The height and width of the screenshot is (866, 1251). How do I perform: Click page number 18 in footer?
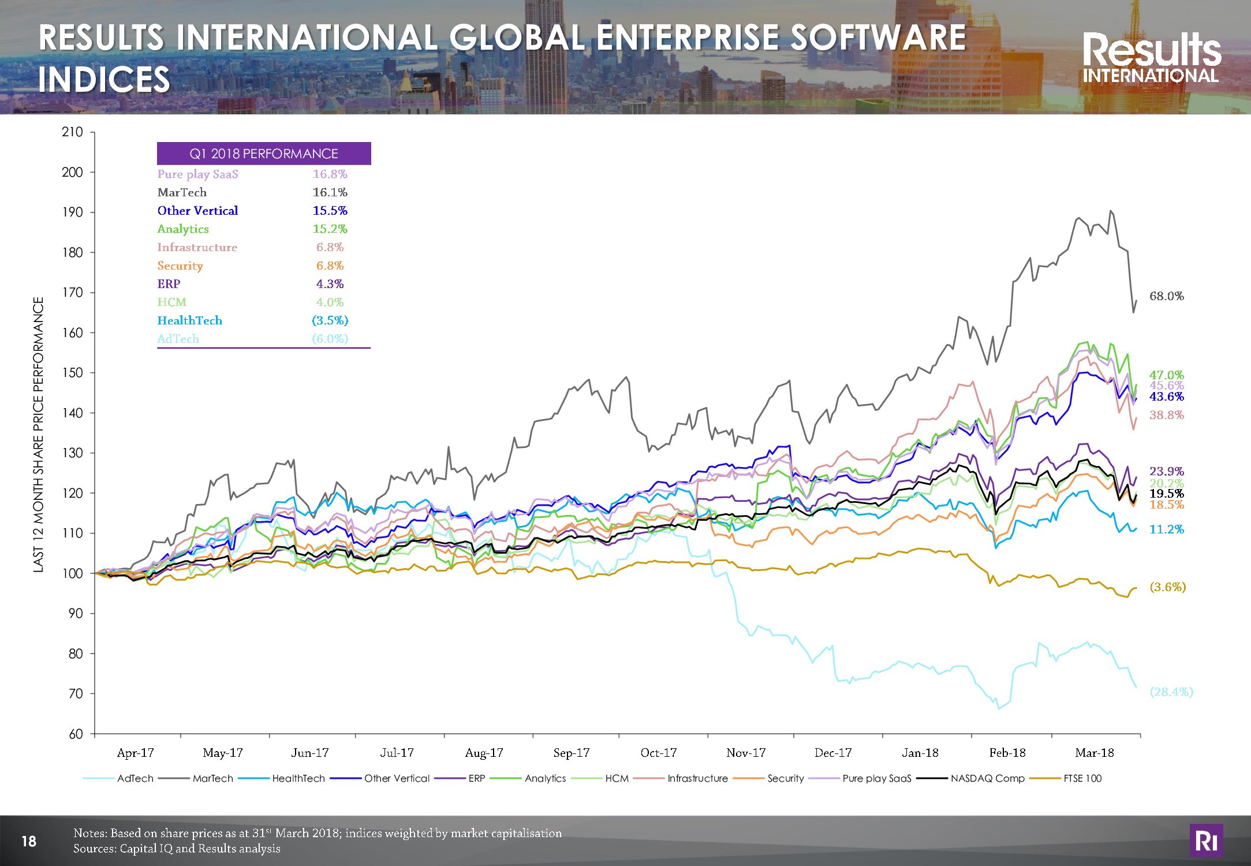click(x=29, y=841)
